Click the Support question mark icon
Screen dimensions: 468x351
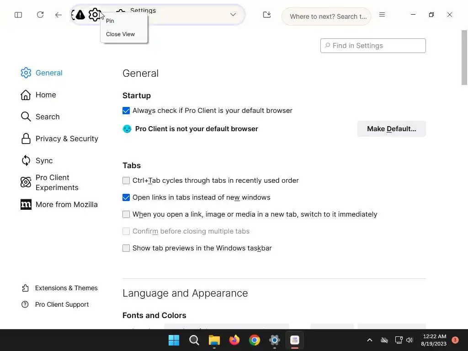coord(25,304)
